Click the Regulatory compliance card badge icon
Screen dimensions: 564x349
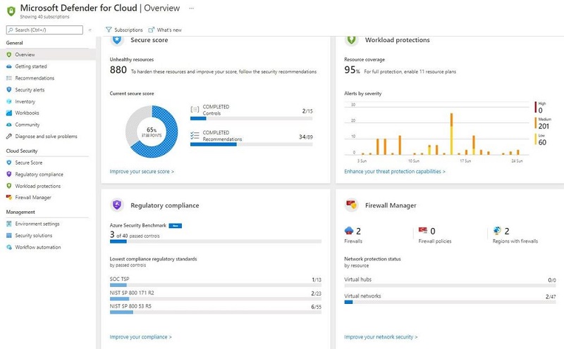[x=117, y=205]
